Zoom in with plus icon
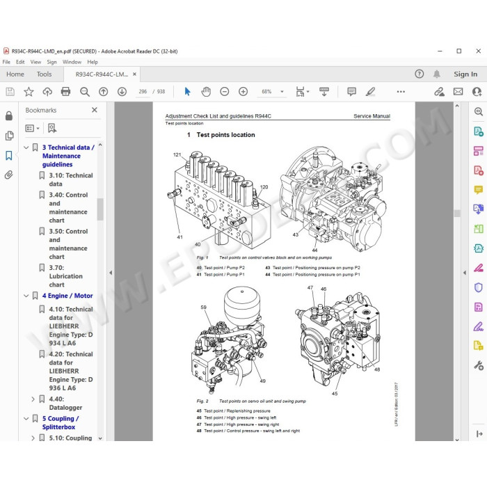This screenshot has height=487, width=487. point(243,92)
